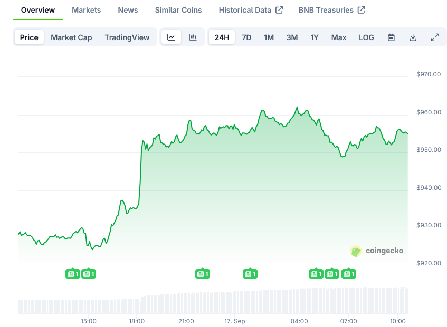Click the $940.00 axis label

coord(429,188)
